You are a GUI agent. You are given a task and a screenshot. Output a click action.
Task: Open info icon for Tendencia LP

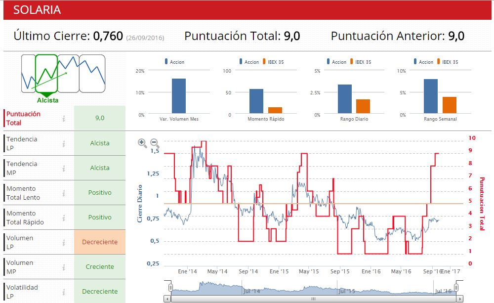point(64,143)
